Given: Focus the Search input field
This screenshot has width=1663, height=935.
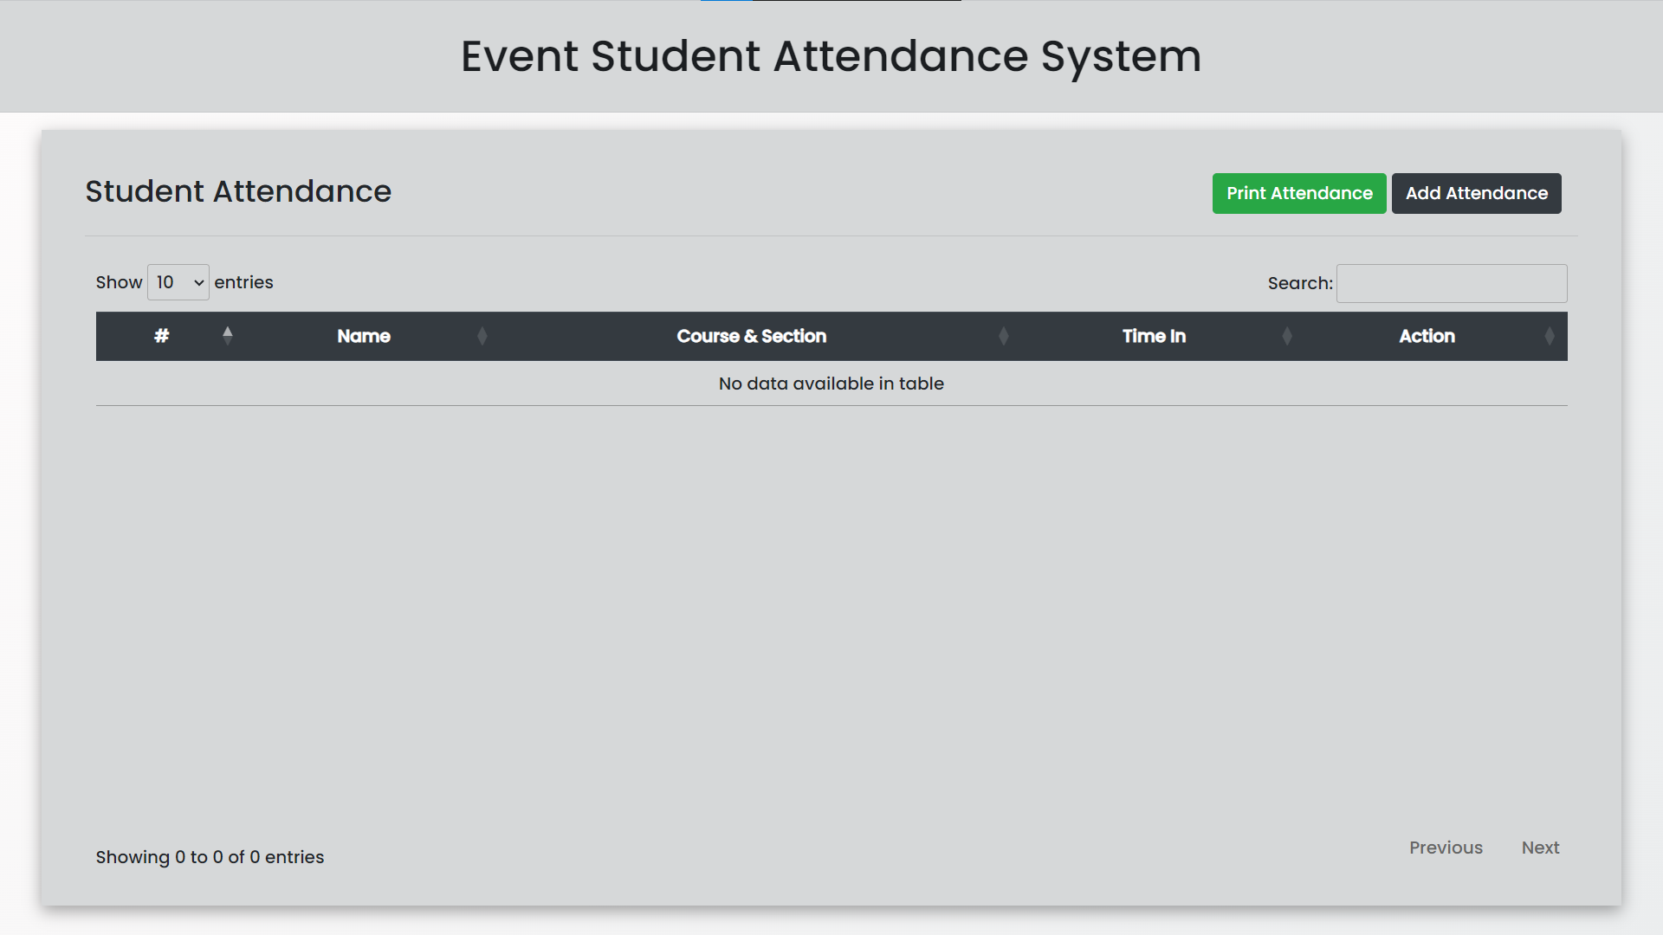Looking at the screenshot, I should click(1452, 283).
